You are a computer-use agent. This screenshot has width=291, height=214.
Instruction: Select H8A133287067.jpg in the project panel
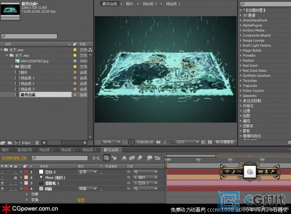[x=34, y=61]
